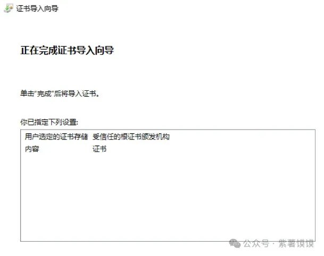Click the dot separator in the watermark

coord(274,244)
